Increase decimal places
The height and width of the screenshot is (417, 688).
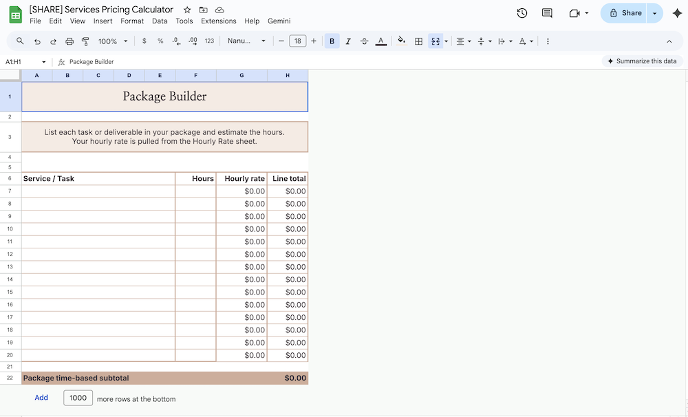pyautogui.click(x=193, y=41)
